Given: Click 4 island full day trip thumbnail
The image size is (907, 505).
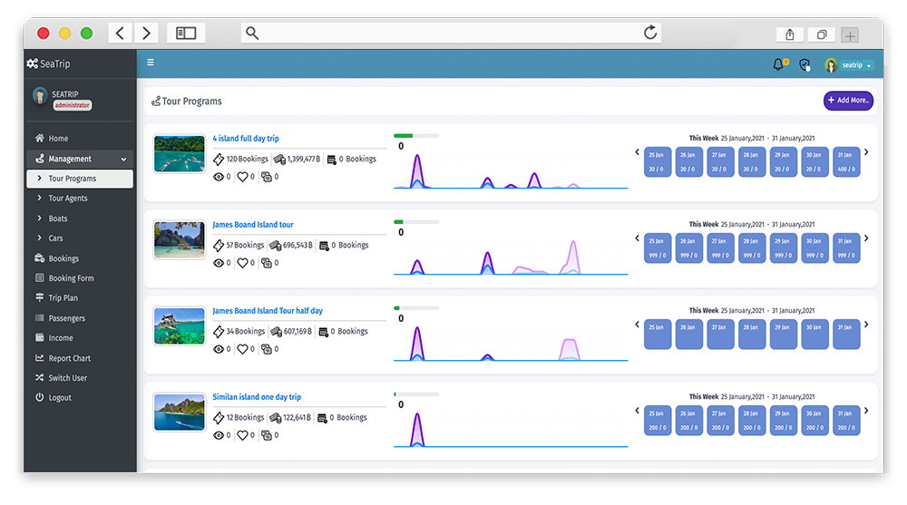Looking at the screenshot, I should pos(180,153).
